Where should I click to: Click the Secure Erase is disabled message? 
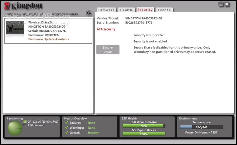(x=175, y=49)
